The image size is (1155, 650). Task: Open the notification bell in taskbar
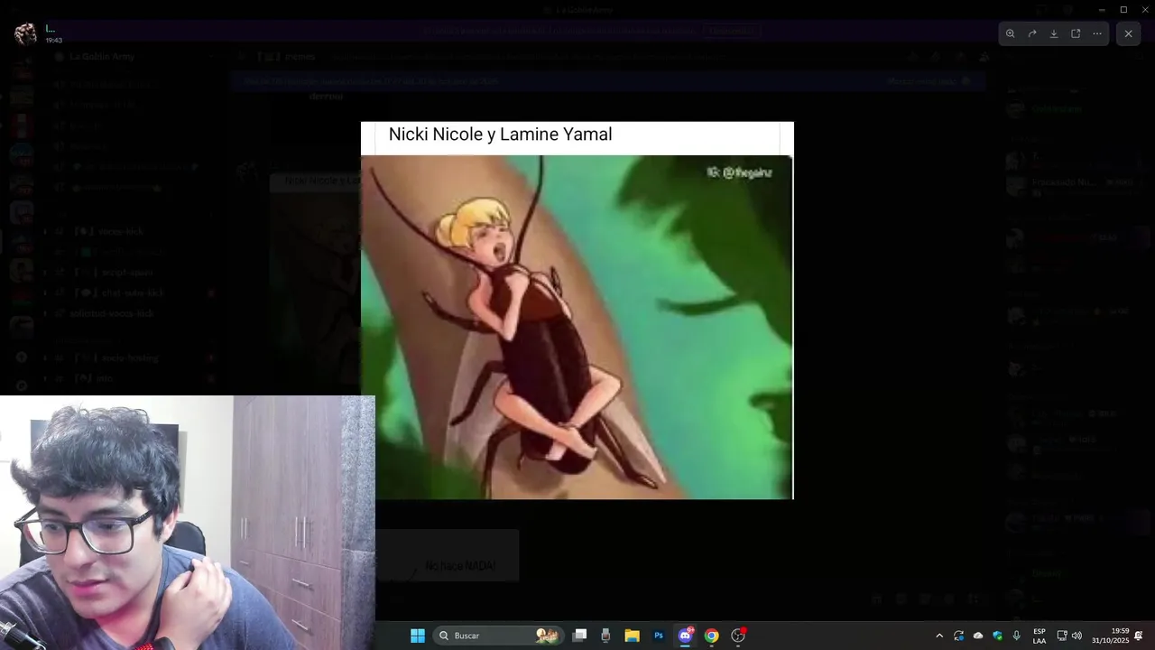(1139, 636)
